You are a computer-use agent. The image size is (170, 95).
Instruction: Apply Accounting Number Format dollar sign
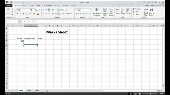pos(76,14)
